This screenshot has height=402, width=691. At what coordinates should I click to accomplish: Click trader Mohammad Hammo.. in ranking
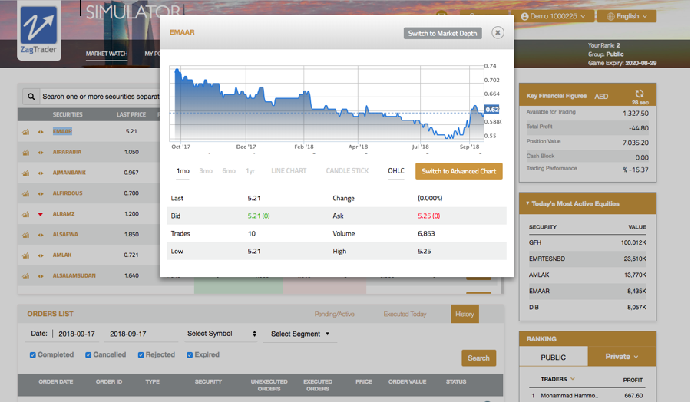coord(570,396)
